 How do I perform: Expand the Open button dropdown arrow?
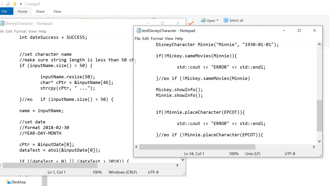pos(218,20)
